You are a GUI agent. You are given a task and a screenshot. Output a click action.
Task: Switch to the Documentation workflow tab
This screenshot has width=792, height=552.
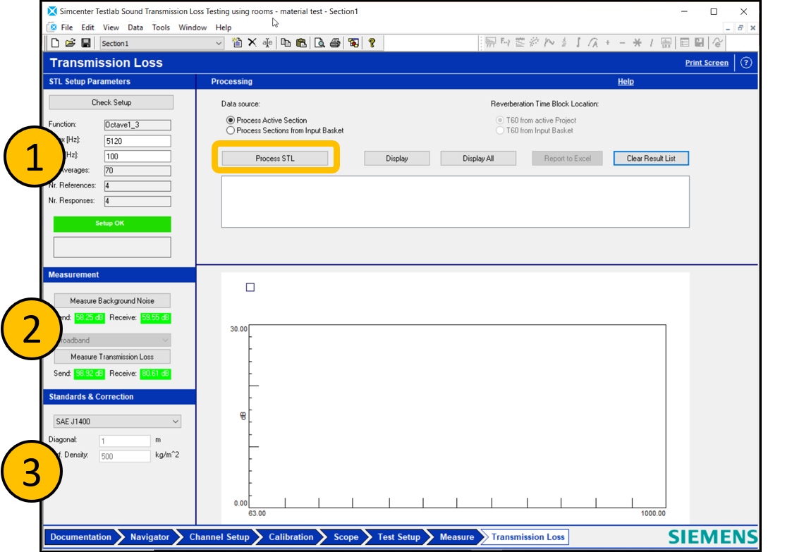pyautogui.click(x=81, y=537)
